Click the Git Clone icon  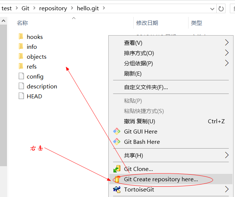pos(117,169)
